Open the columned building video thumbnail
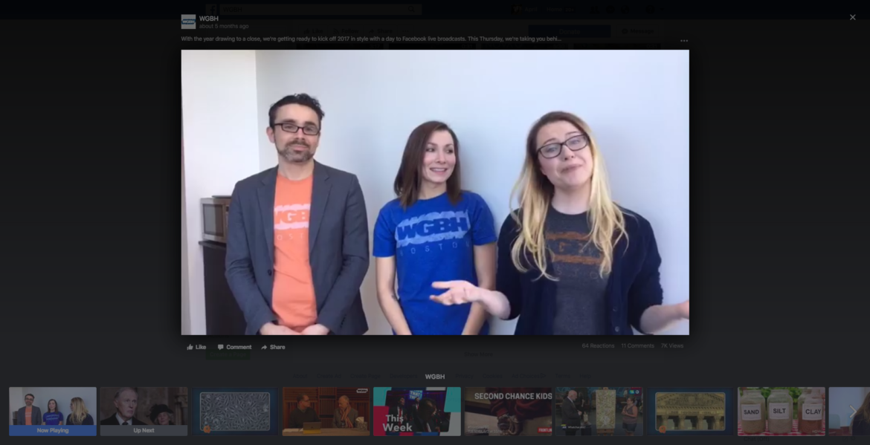This screenshot has height=445, width=870. [x=690, y=411]
